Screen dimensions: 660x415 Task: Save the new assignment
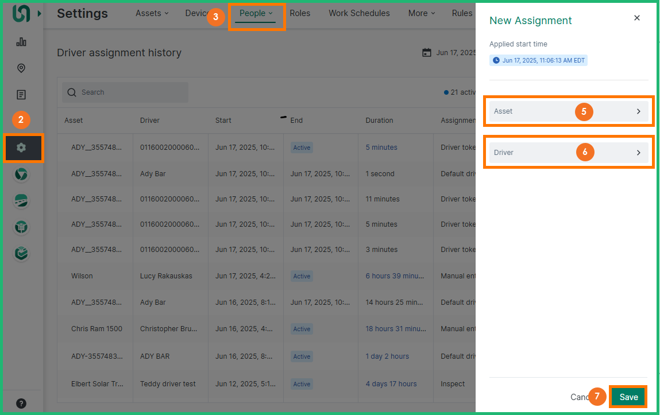[x=628, y=397]
